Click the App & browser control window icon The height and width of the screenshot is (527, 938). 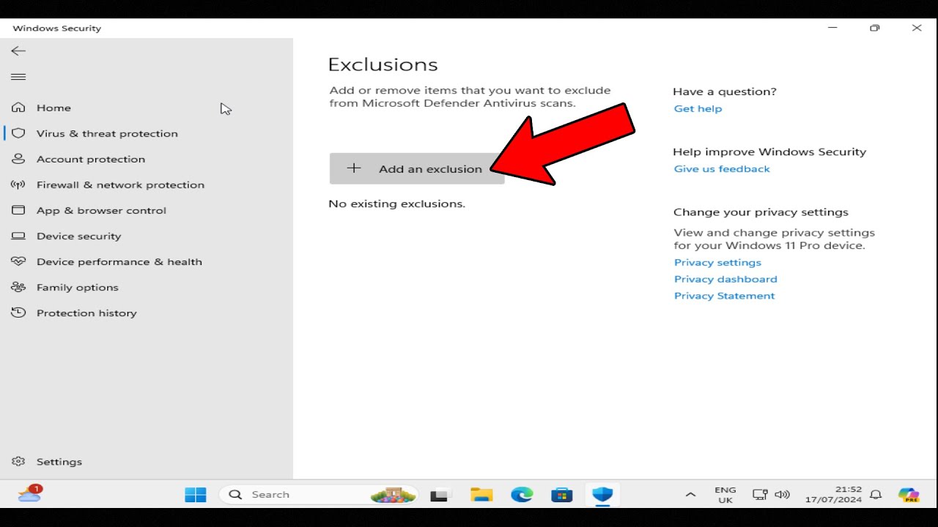tap(18, 210)
